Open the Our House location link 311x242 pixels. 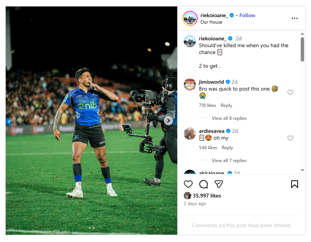211,22
